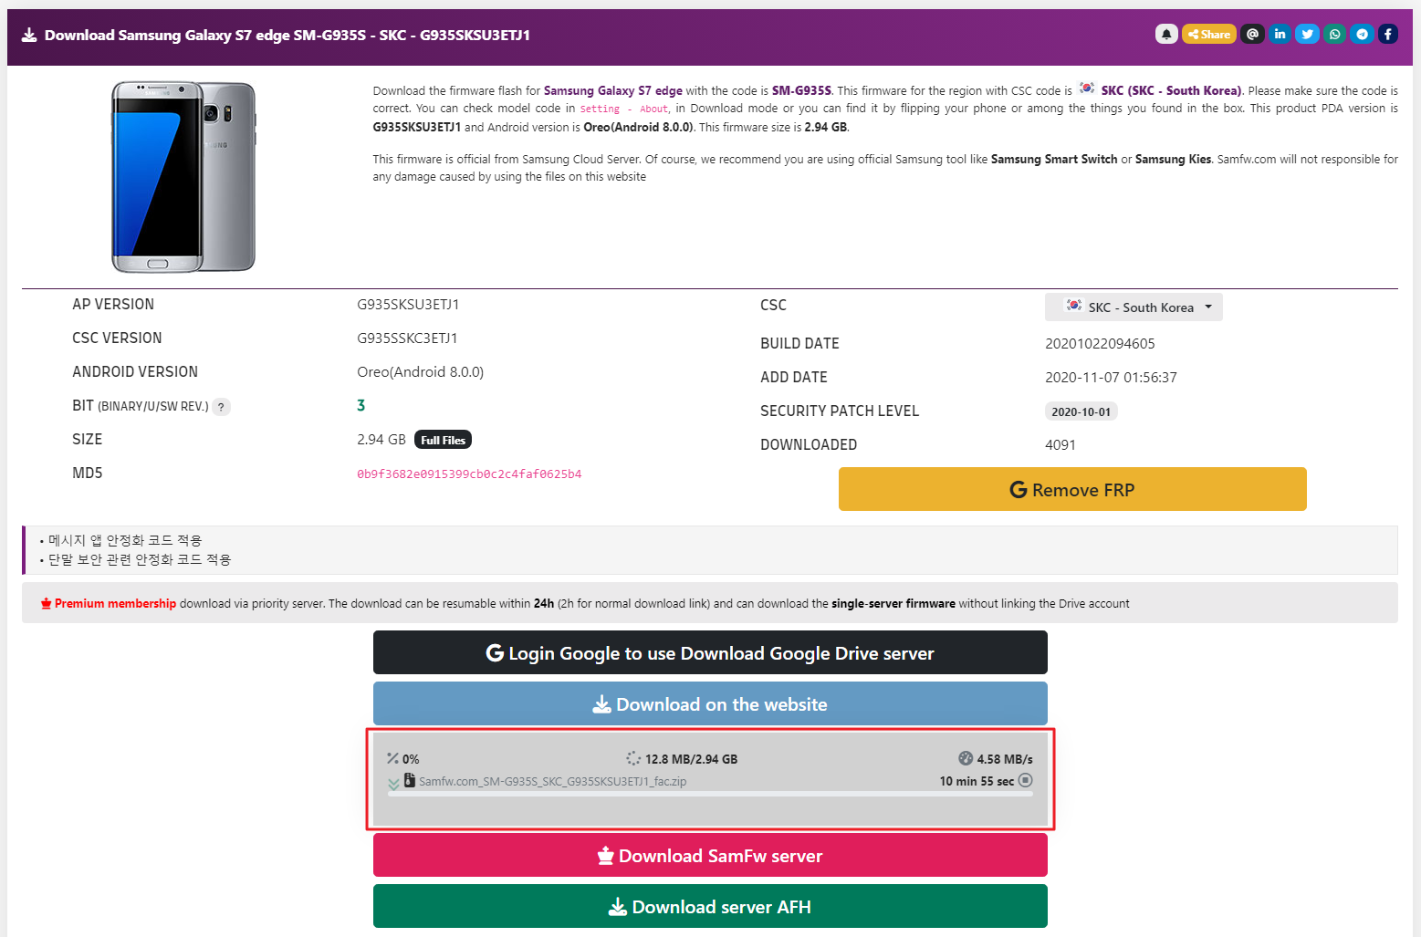This screenshot has width=1421, height=937.
Task: Click the download progress bar
Action: click(x=710, y=794)
